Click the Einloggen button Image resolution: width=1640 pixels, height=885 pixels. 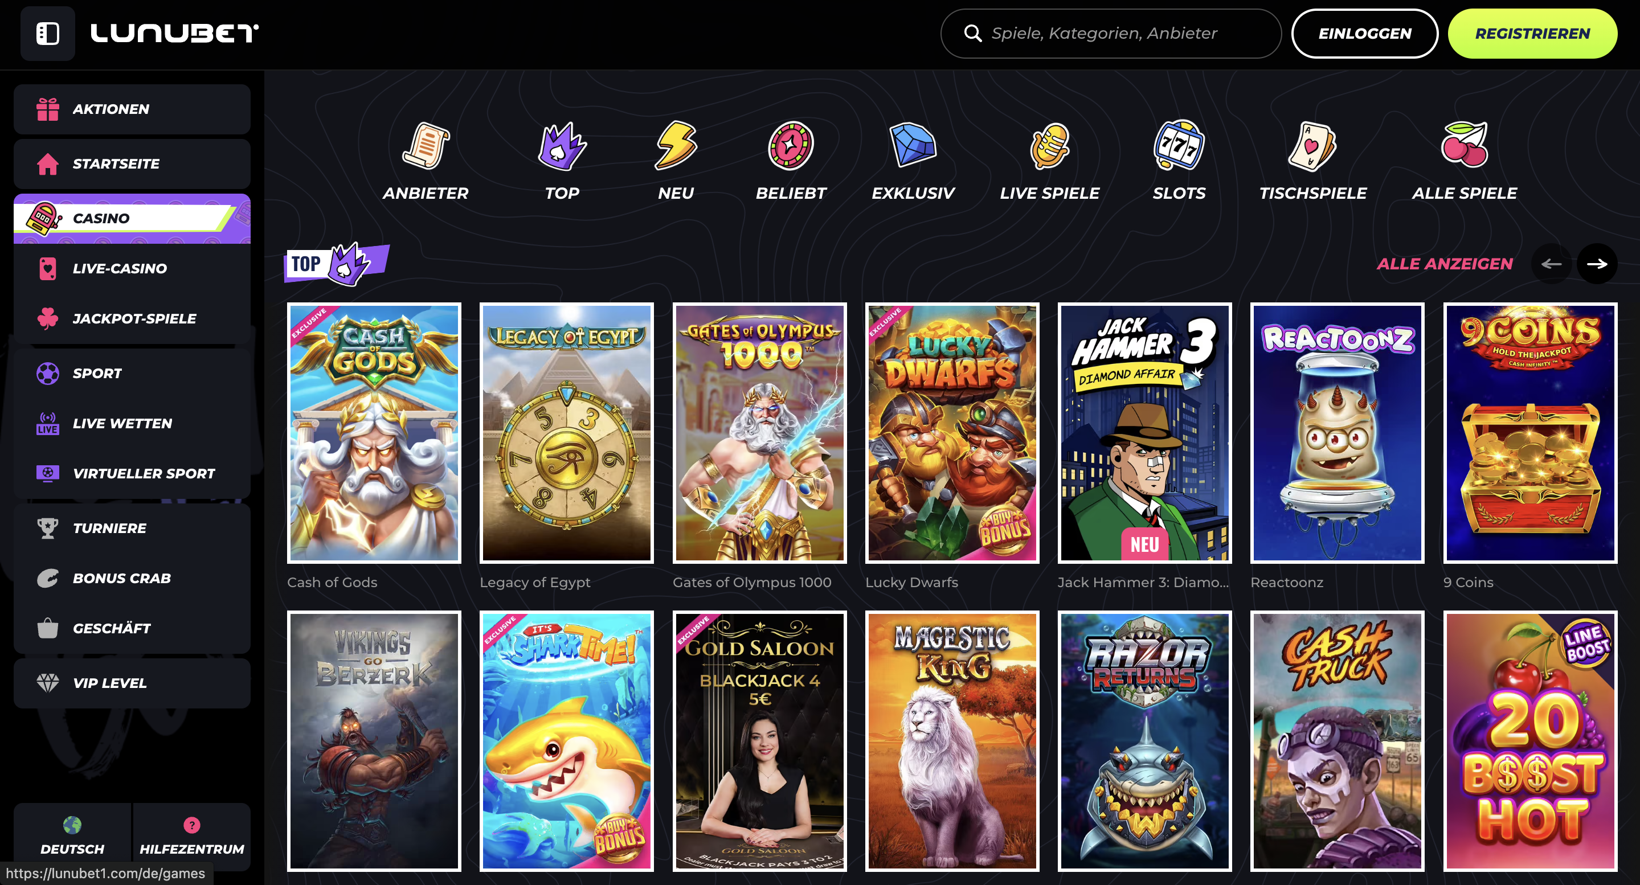1364,33
